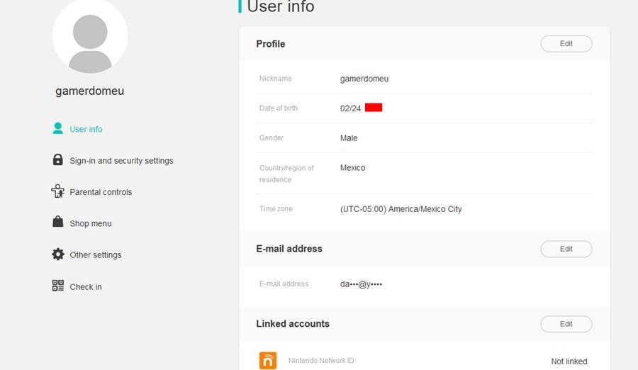638x370 pixels.
Task: Click the Parental controls figure icon
Action: pyautogui.click(x=58, y=191)
